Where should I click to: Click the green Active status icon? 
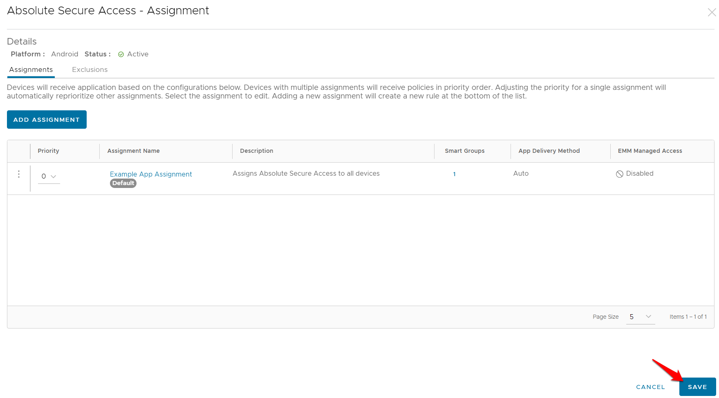(121, 54)
